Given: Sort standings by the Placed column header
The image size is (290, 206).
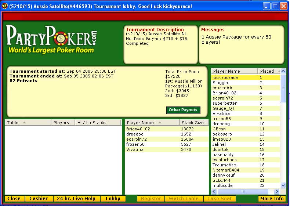Looking at the screenshot, I should click(x=269, y=71).
